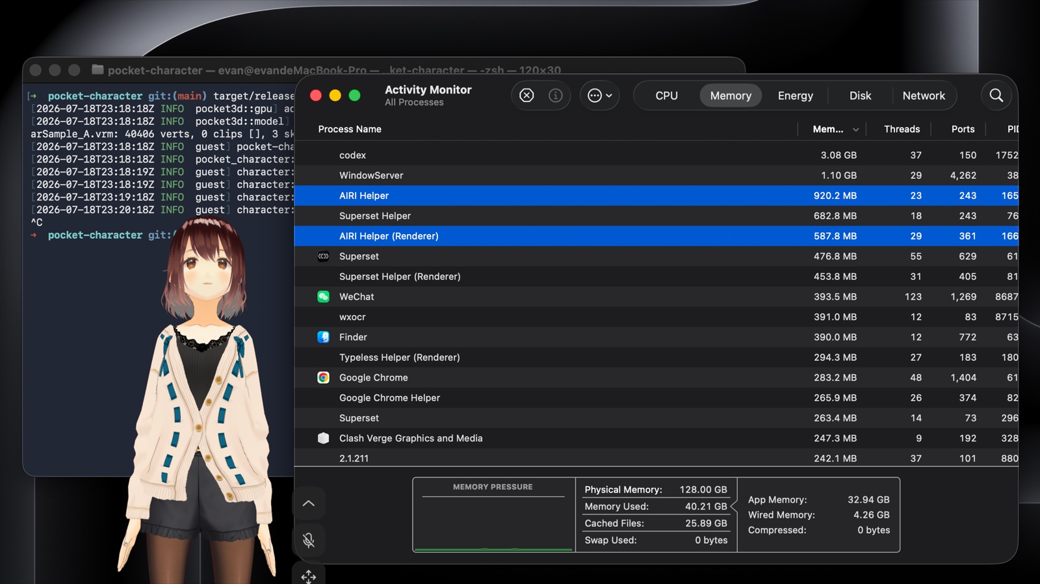Screen dimensions: 1040x584
Task: Click the Compressed 0 bytes value
Action: click(874, 530)
